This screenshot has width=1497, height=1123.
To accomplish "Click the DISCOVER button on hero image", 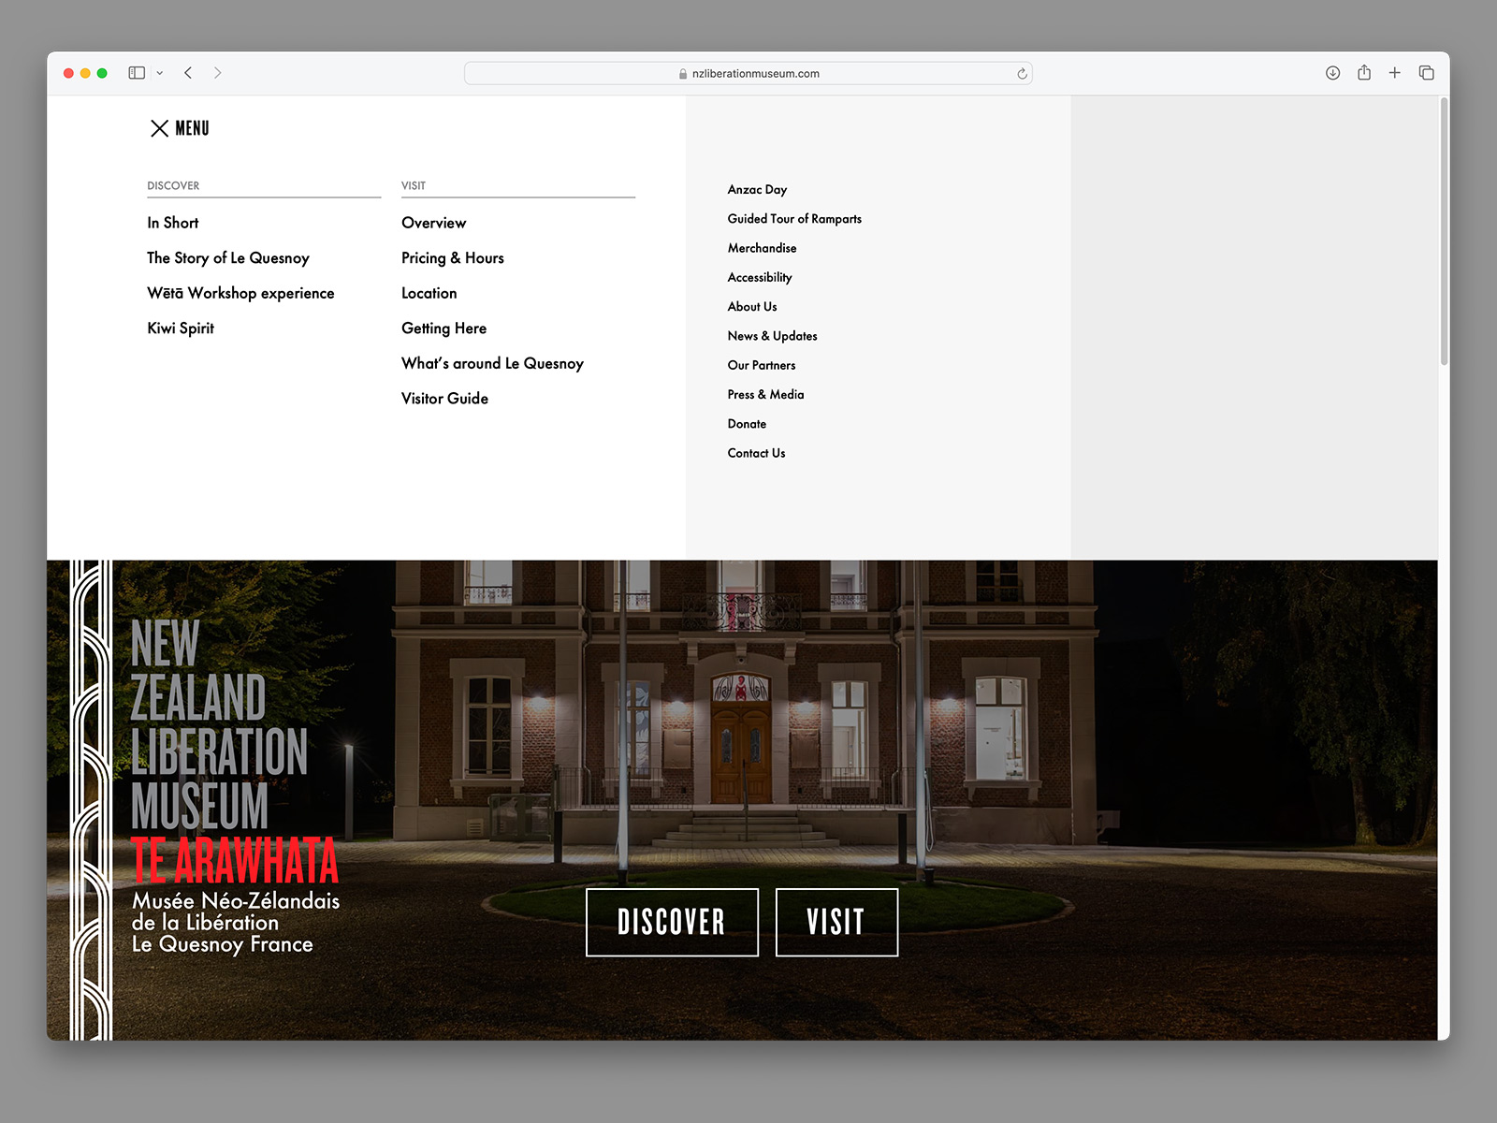I will pos(672,923).
